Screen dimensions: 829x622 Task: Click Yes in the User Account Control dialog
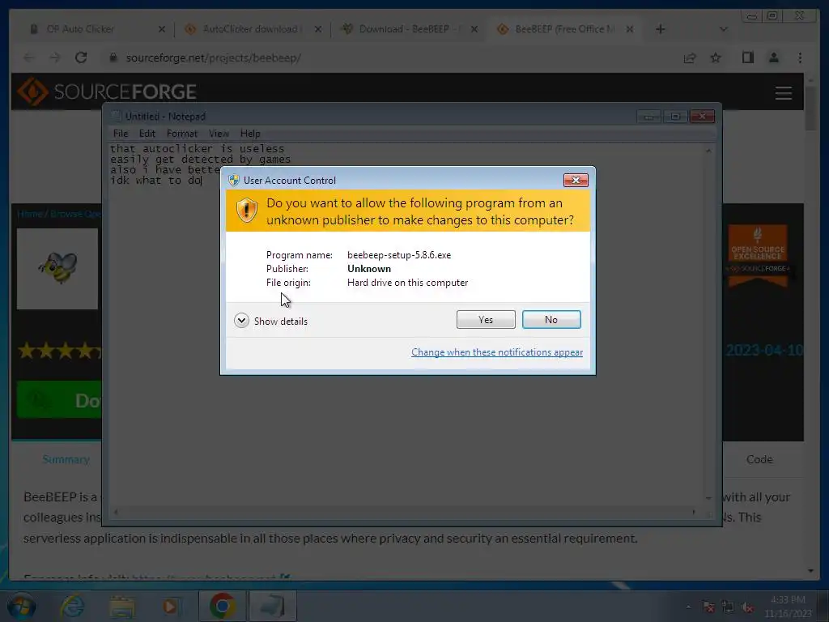point(486,319)
